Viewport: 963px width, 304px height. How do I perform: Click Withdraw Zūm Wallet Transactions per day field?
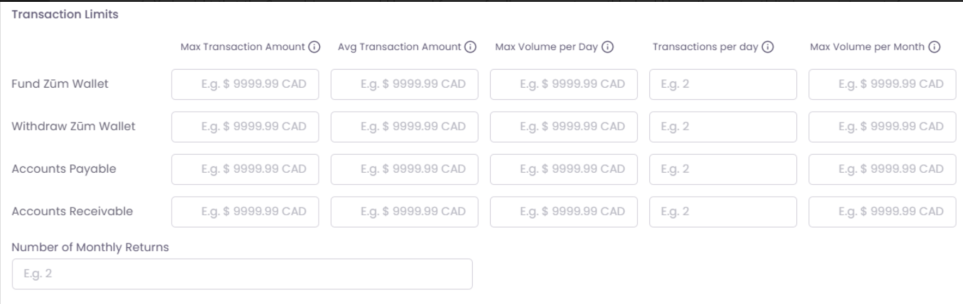tap(723, 127)
